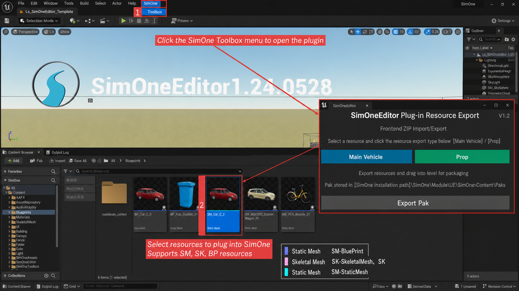Choose the Rotate tool in viewport

364,32
